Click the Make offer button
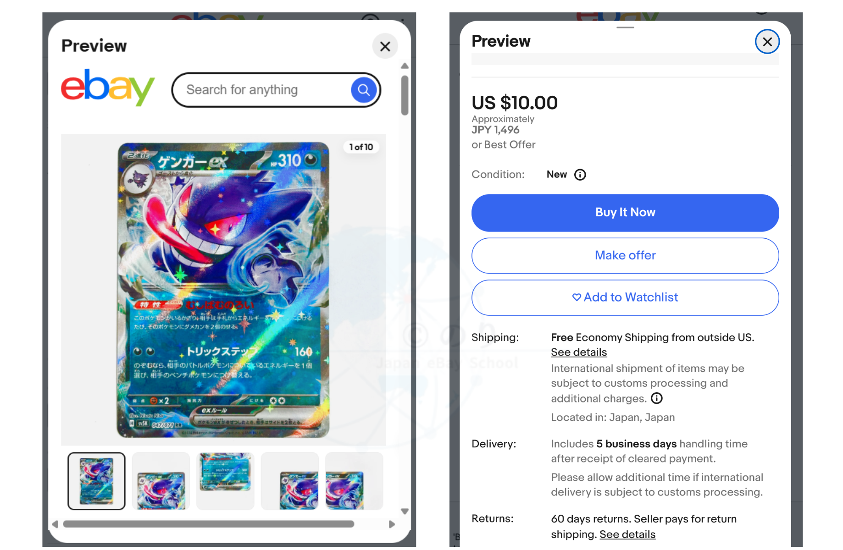The image size is (843, 550). tap(625, 255)
